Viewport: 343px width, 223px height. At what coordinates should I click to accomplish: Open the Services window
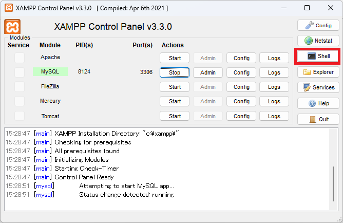(318, 87)
